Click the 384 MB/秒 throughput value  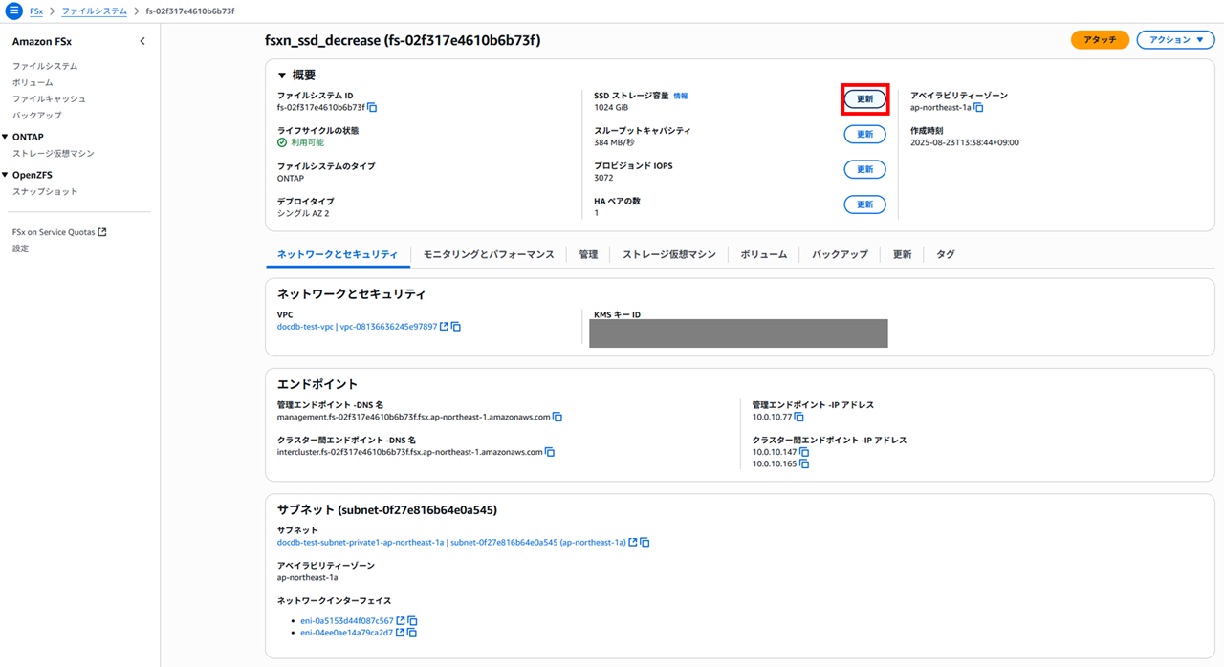coord(614,142)
